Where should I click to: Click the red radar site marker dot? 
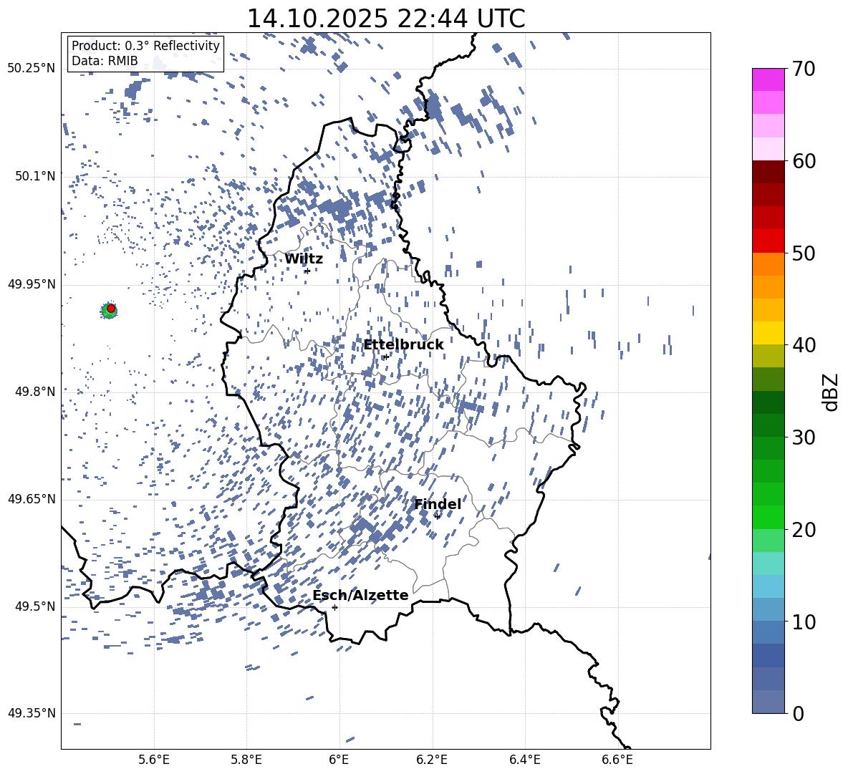(x=111, y=308)
